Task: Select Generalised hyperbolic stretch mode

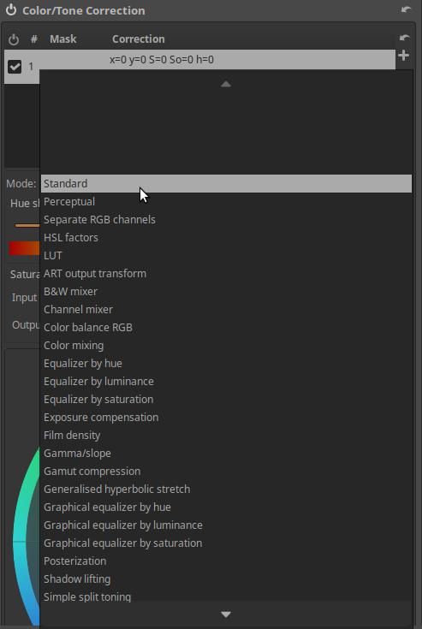Action: (226, 489)
